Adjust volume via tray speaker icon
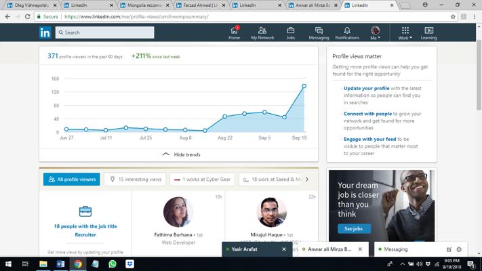482x271 pixels. [x=419, y=264]
